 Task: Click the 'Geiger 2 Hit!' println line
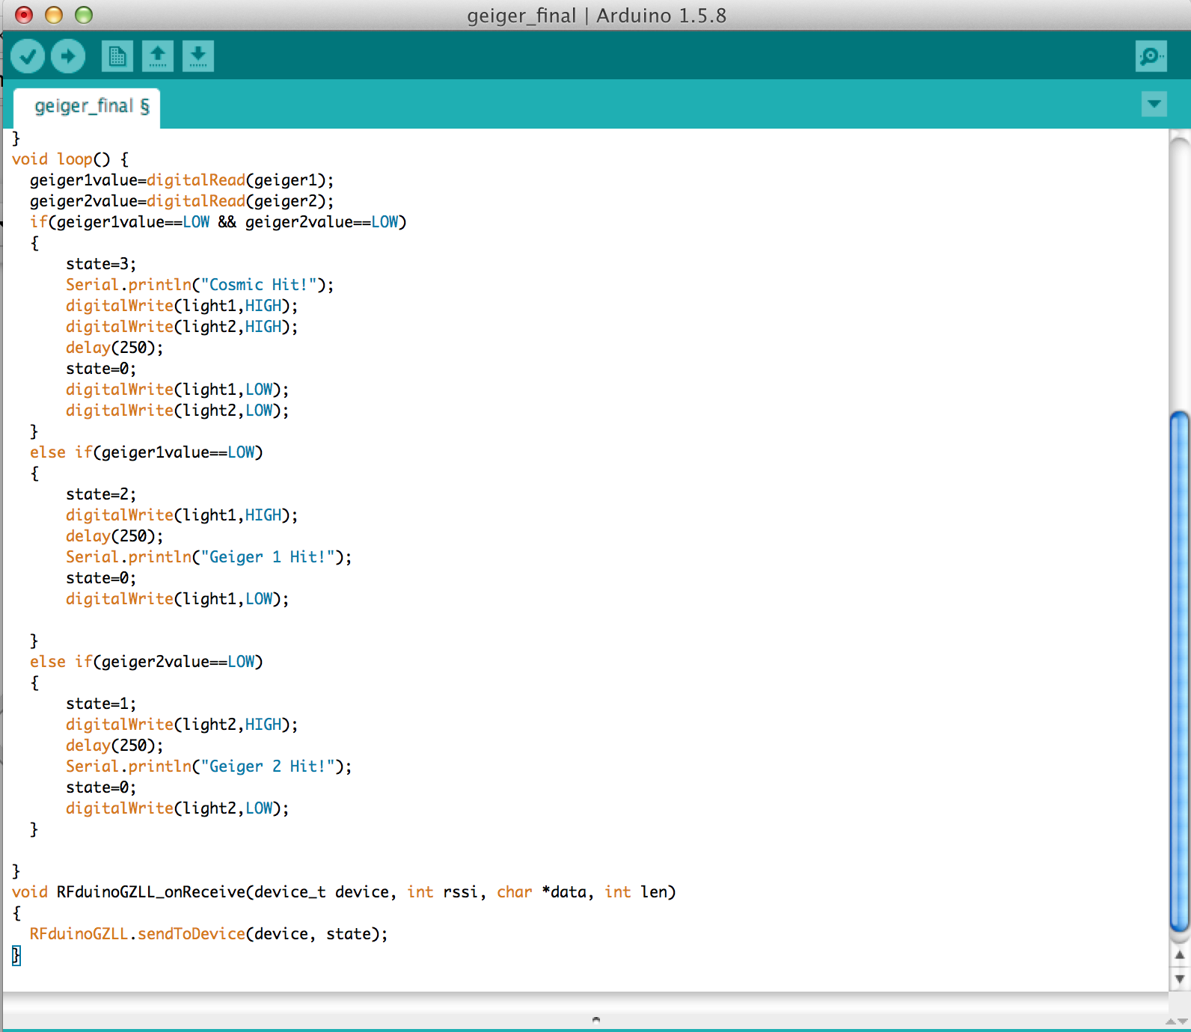point(209,767)
